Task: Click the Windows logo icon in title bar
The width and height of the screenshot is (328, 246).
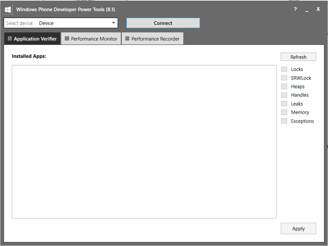Action: click(x=8, y=9)
